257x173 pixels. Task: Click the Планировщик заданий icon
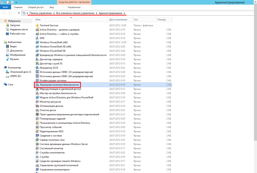[x=37, y=119]
